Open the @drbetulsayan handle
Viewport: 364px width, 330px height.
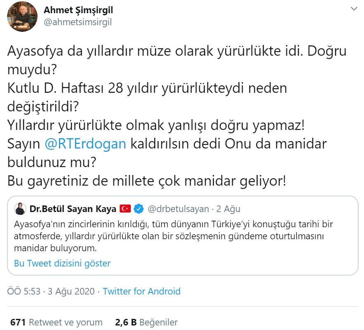(x=178, y=209)
